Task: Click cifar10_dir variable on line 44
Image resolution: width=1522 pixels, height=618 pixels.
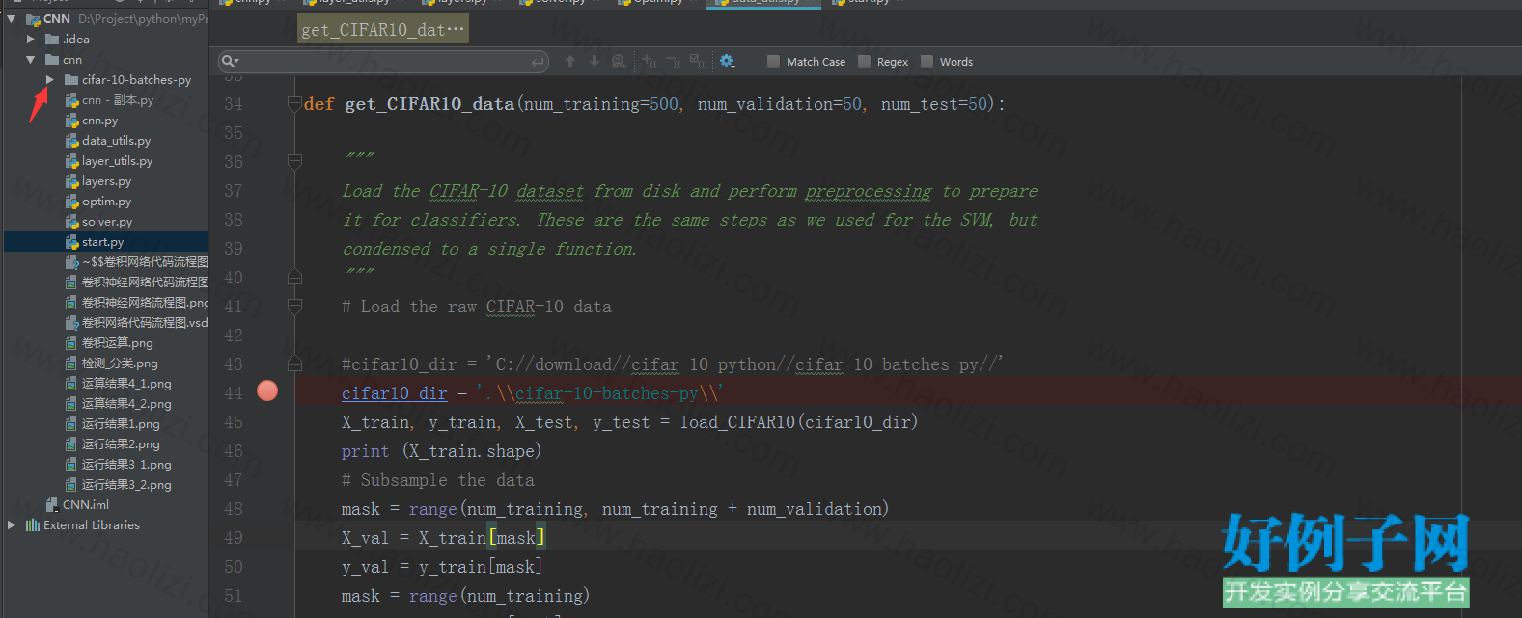Action: pyautogui.click(x=394, y=393)
